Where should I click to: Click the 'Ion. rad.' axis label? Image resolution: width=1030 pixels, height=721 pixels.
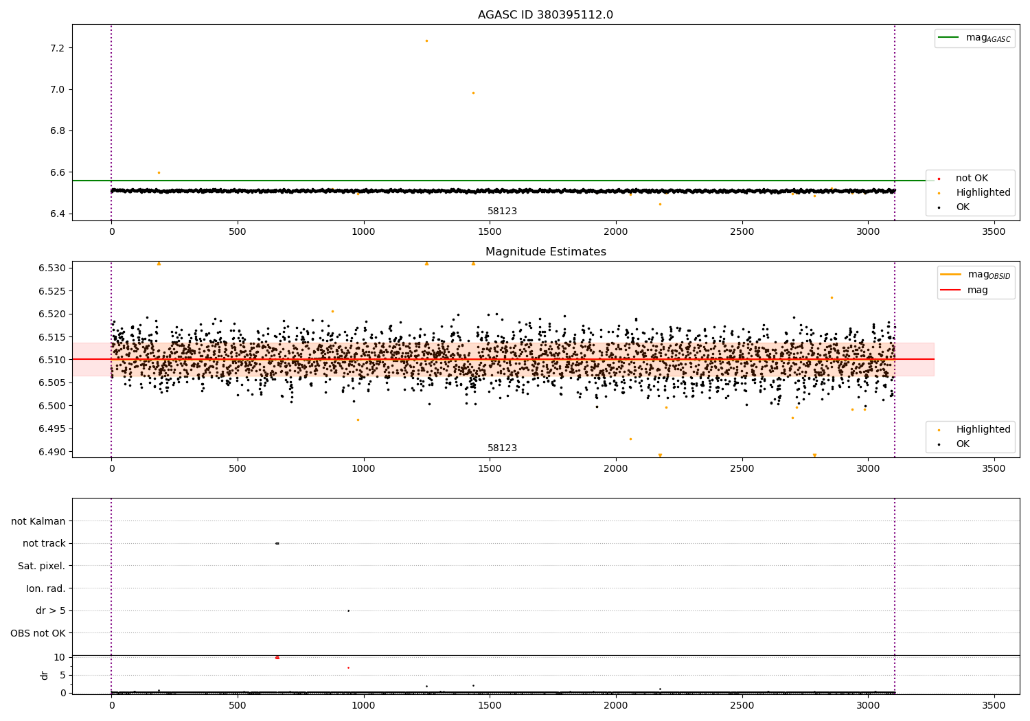pyautogui.click(x=46, y=588)
